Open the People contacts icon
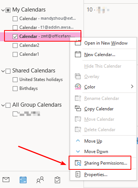Image resolution: width=138 pixels, height=188 pixels. point(40,180)
